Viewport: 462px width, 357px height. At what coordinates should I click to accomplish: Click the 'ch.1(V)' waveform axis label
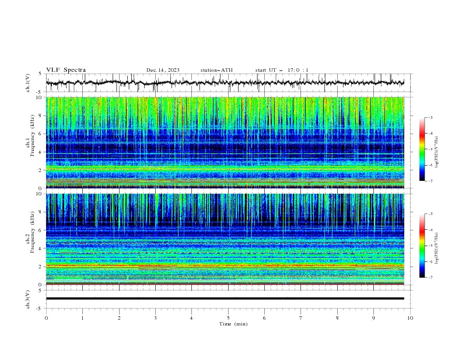click(x=28, y=83)
